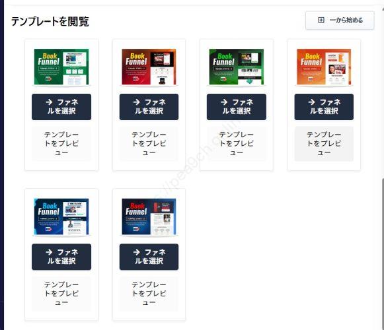Preview the light blue Book Funnel template
The height and width of the screenshot is (330, 384).
click(61, 294)
